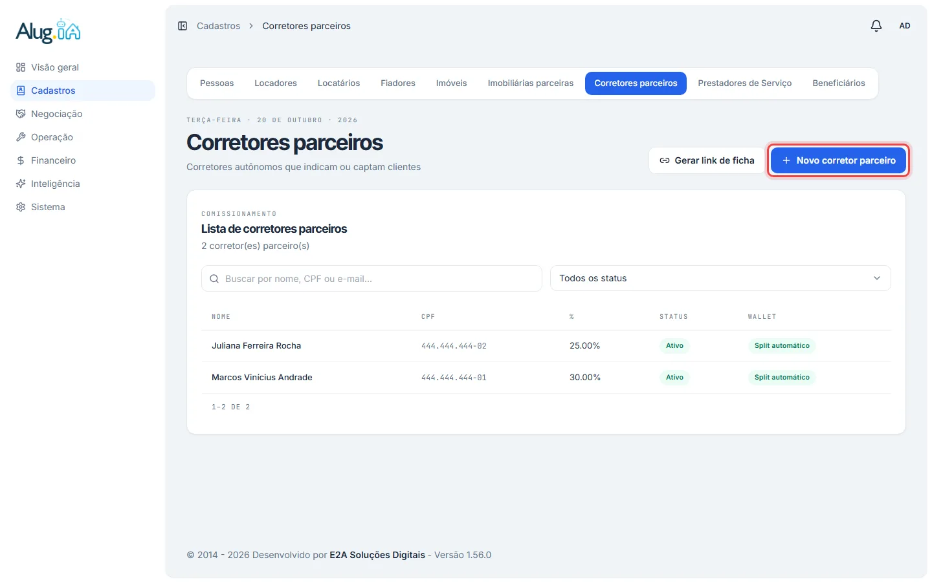Select the Fiadores tab

398,83
